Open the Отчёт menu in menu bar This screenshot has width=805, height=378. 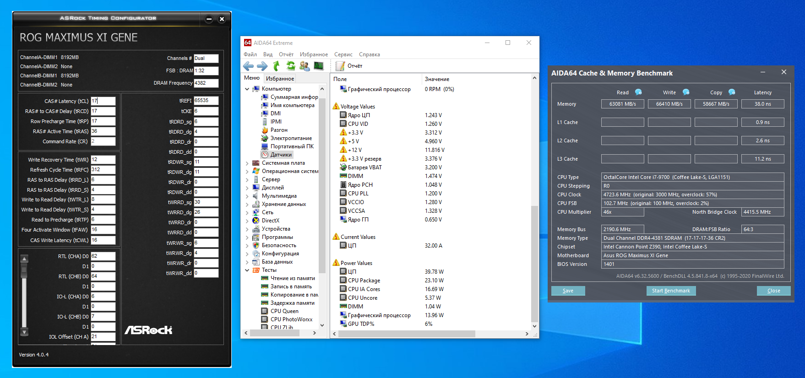[286, 54]
